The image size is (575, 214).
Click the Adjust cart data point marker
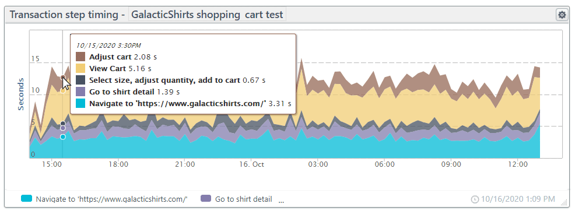click(63, 78)
